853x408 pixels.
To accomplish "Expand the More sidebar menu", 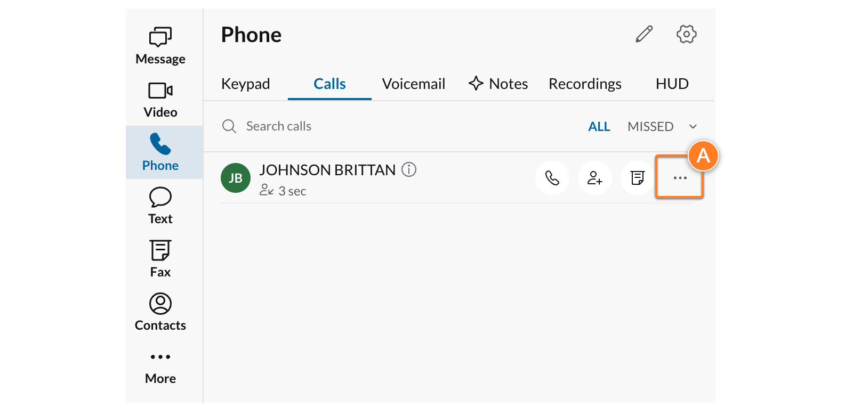I will (x=159, y=365).
